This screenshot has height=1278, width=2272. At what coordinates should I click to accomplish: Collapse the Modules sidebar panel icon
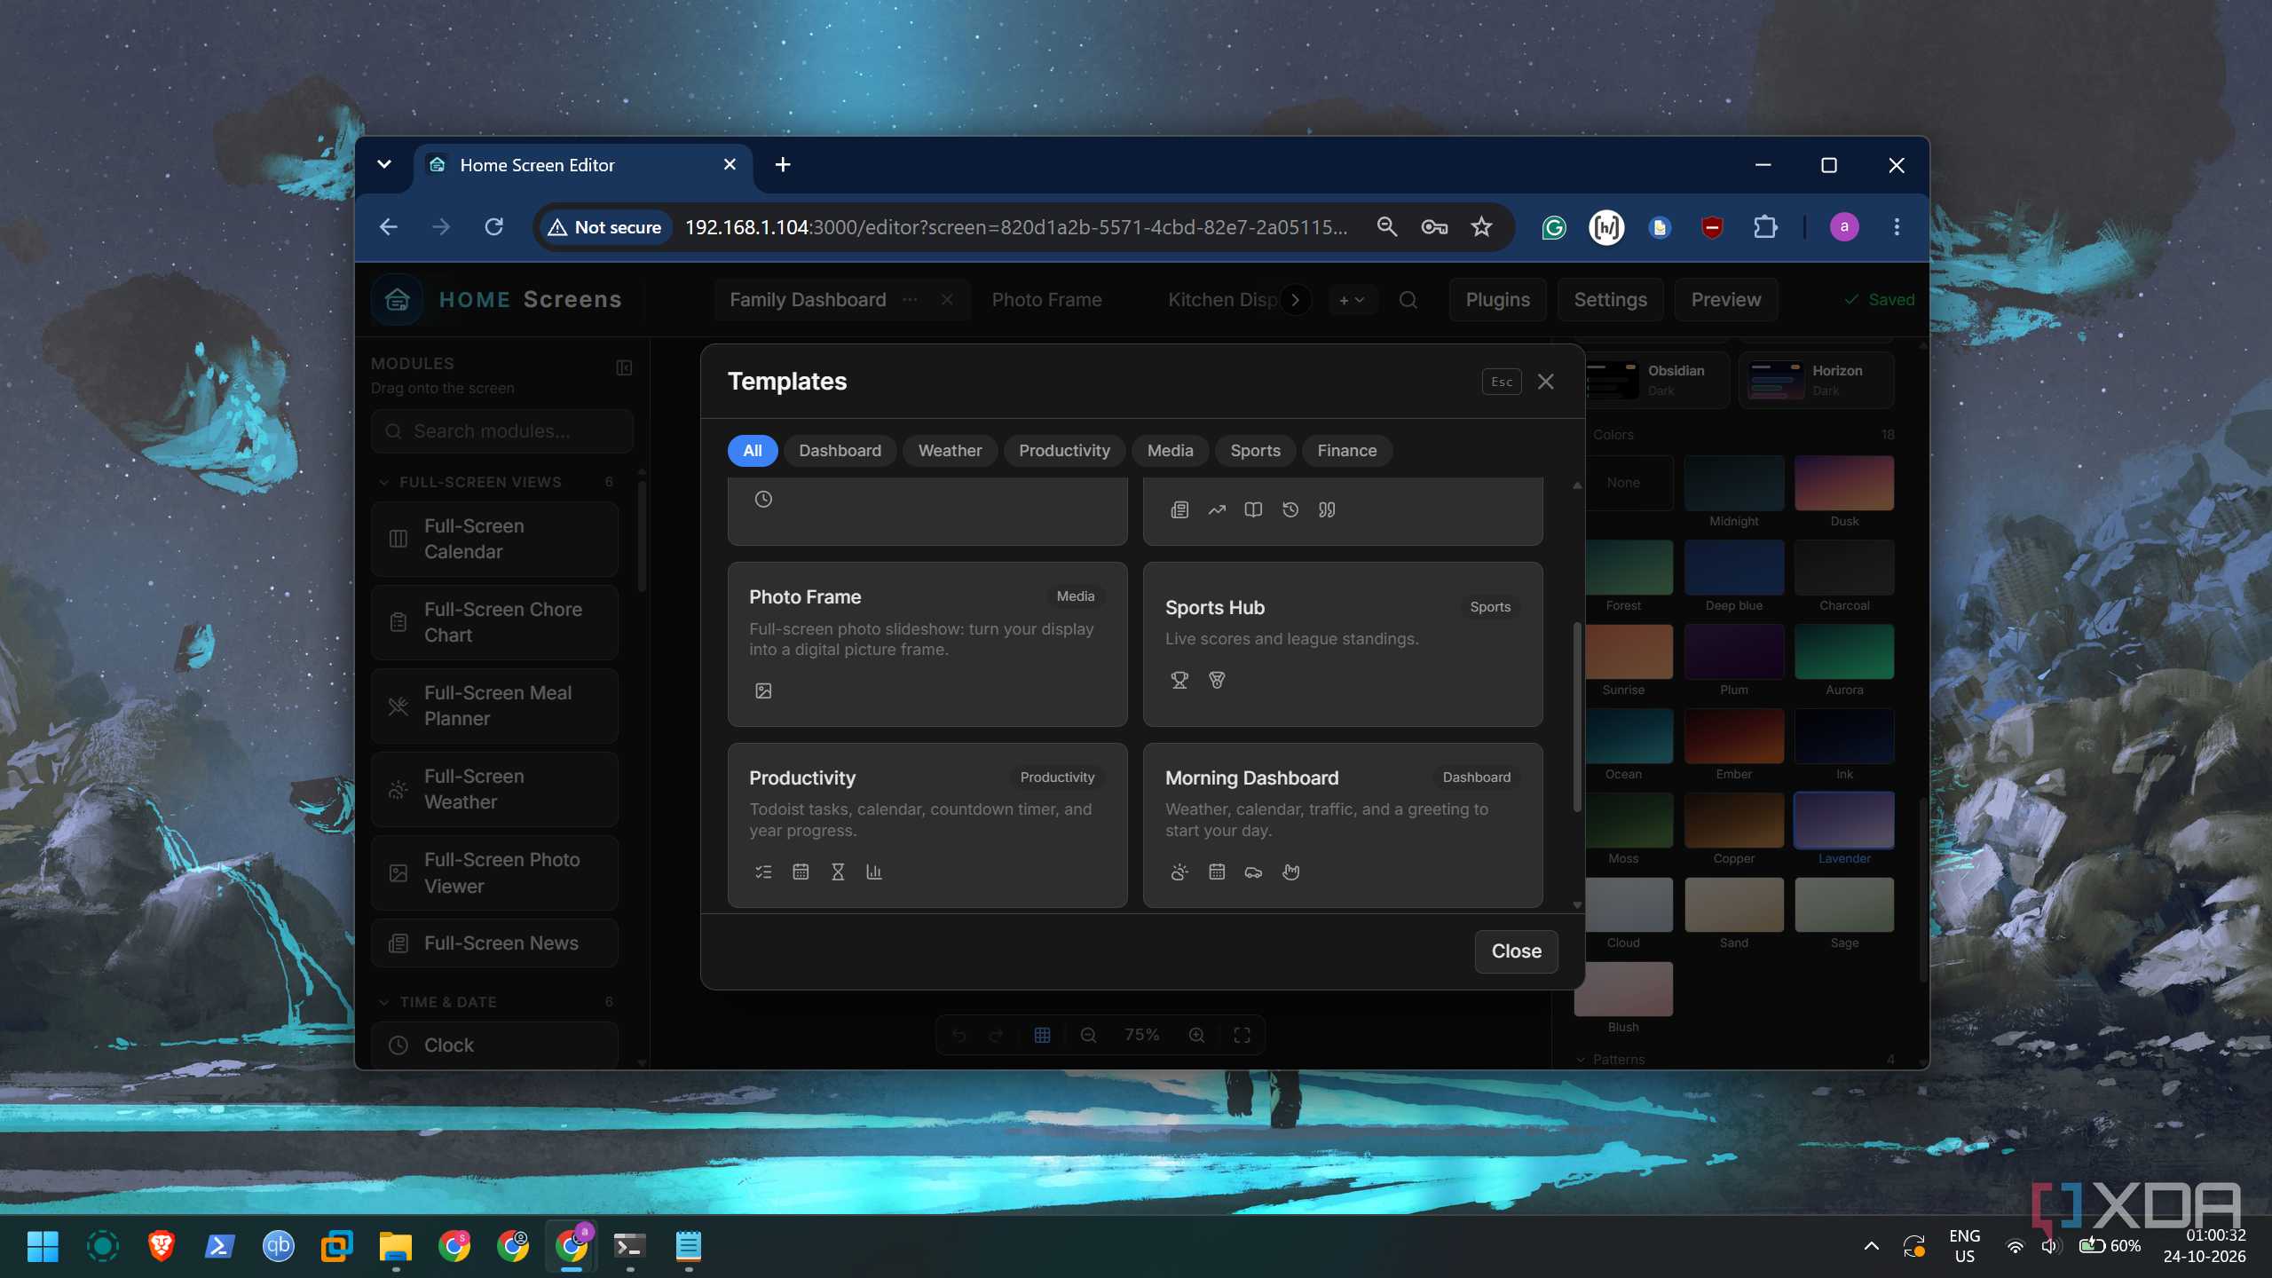coord(624,367)
